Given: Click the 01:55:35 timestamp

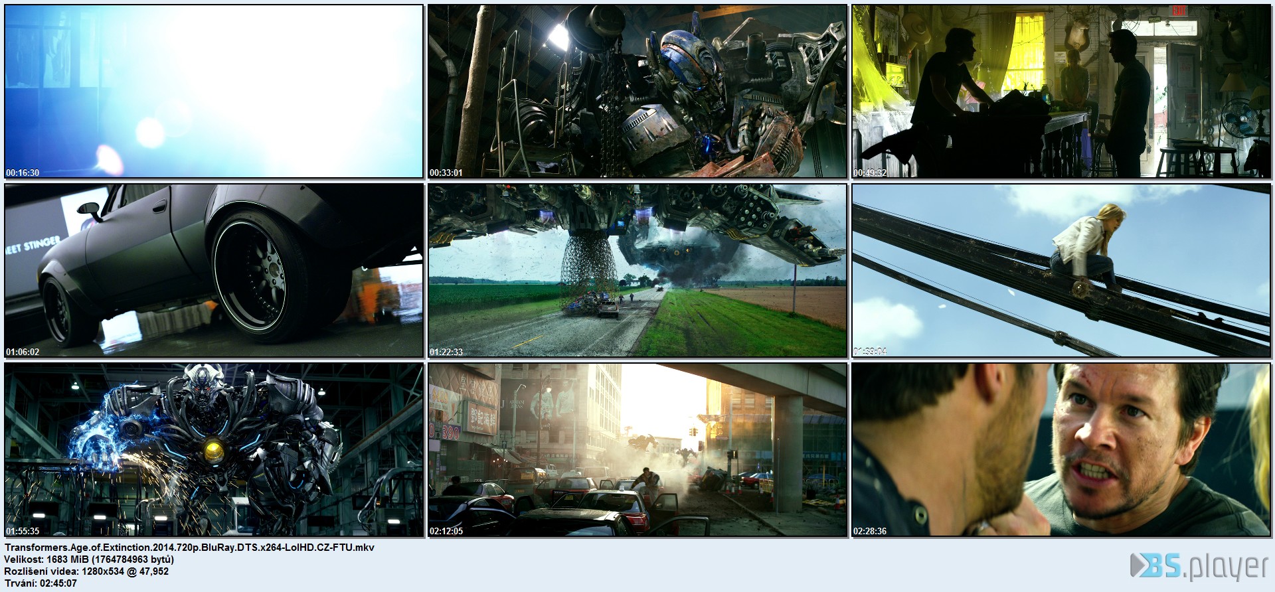Looking at the screenshot, I should [23, 531].
